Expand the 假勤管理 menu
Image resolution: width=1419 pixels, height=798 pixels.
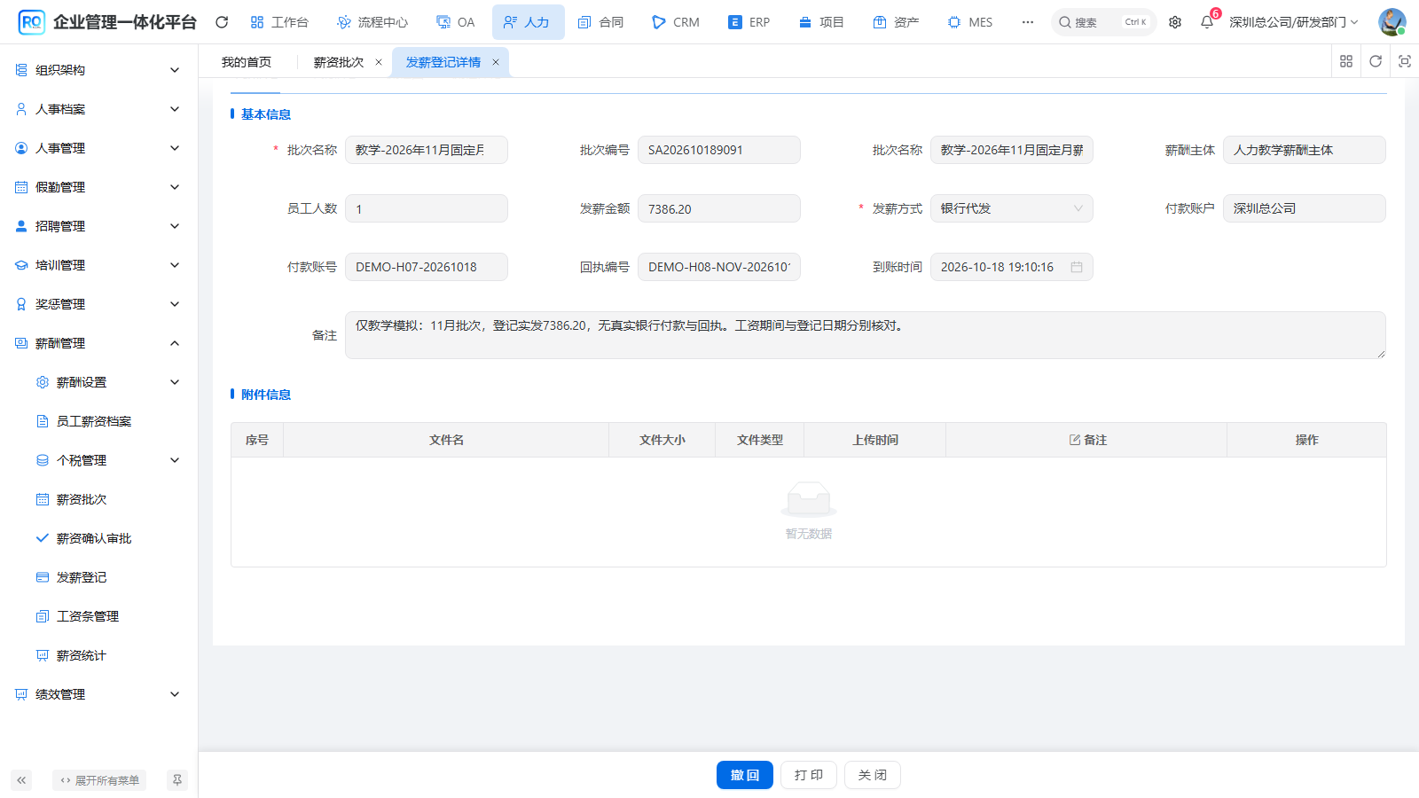(x=175, y=187)
